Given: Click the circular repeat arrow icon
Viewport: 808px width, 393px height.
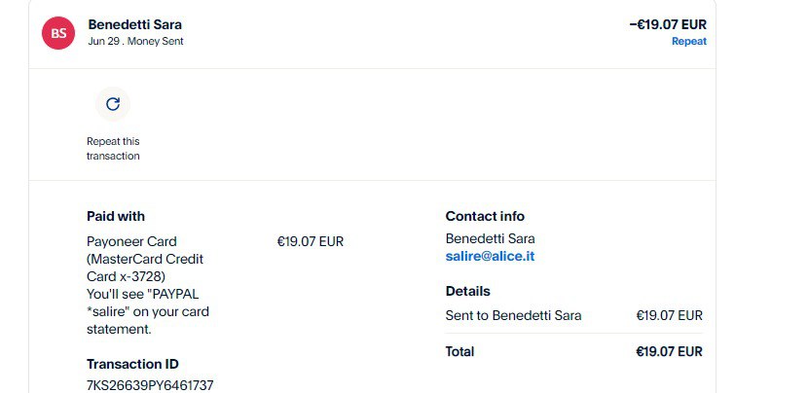Looking at the screenshot, I should [113, 103].
